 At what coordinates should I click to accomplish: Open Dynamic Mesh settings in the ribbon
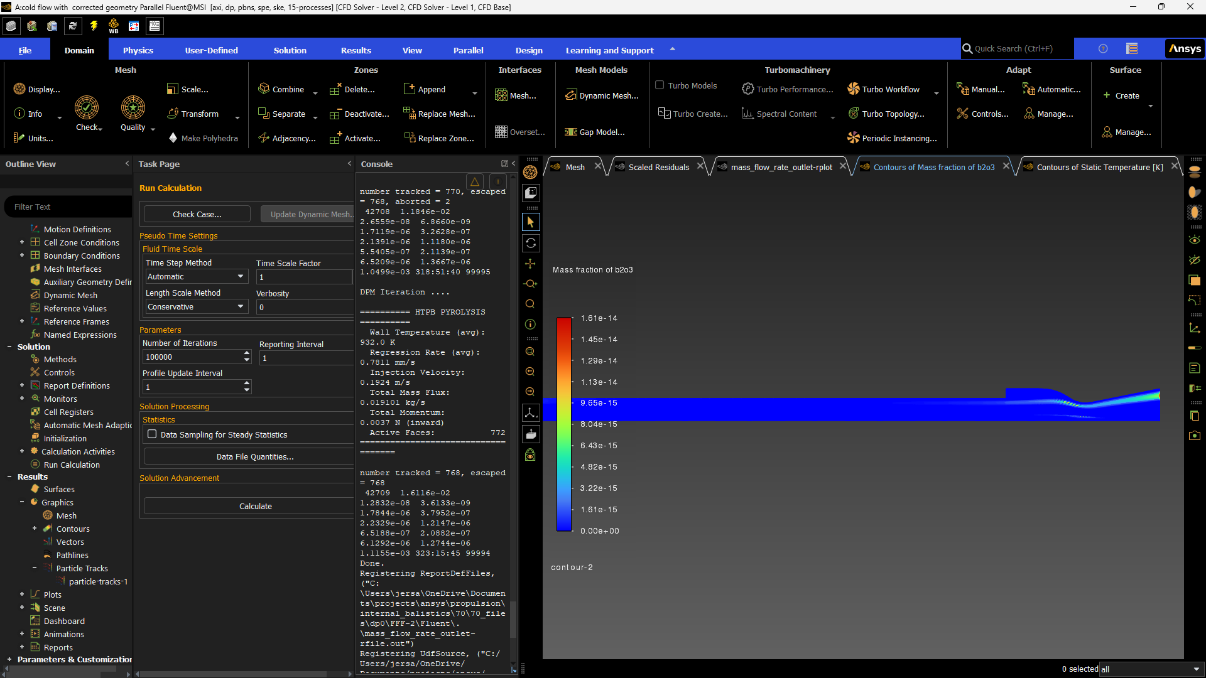601,95
